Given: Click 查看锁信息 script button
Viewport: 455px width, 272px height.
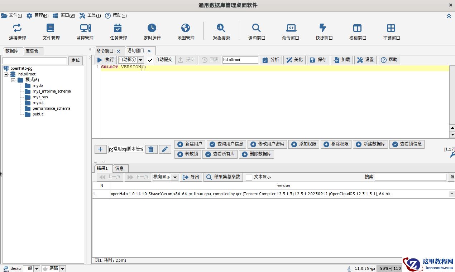Looking at the screenshot, I should click(407, 144).
